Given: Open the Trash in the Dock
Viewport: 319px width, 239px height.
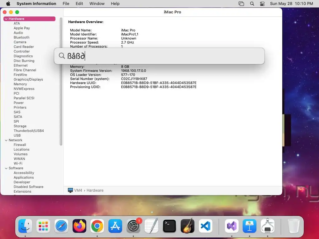Looking at the screenshot, I should coord(294,226).
